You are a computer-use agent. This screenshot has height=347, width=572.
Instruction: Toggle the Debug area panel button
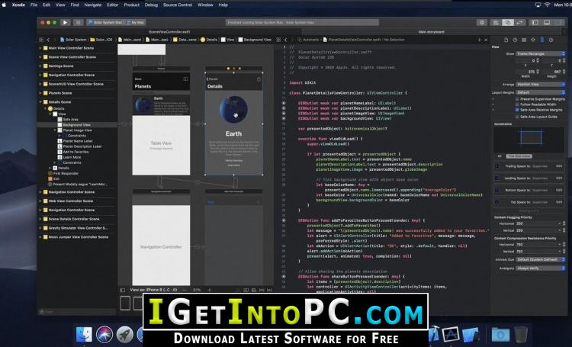click(547, 22)
